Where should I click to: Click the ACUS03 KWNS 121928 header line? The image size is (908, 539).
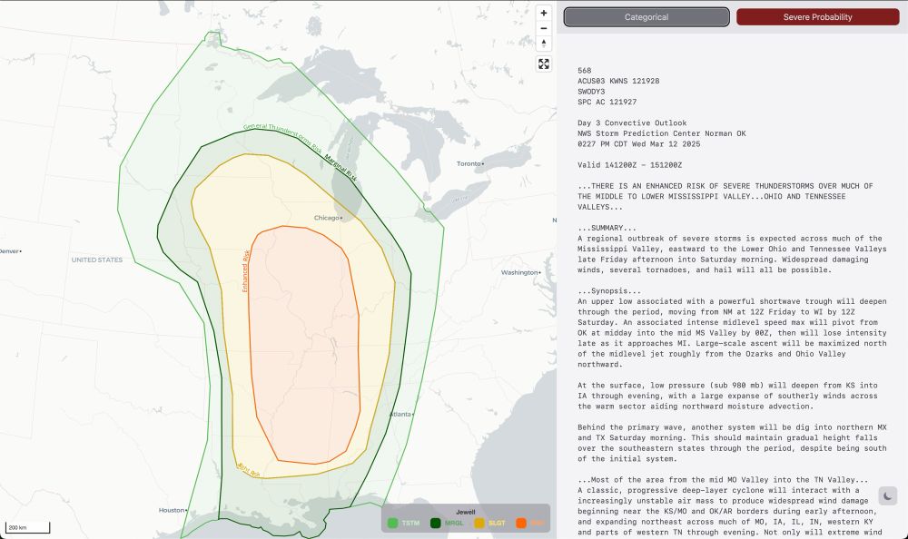[x=617, y=81]
